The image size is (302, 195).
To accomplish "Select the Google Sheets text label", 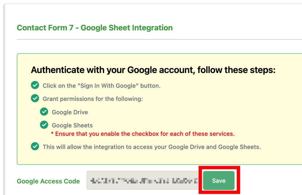I will (72, 125).
